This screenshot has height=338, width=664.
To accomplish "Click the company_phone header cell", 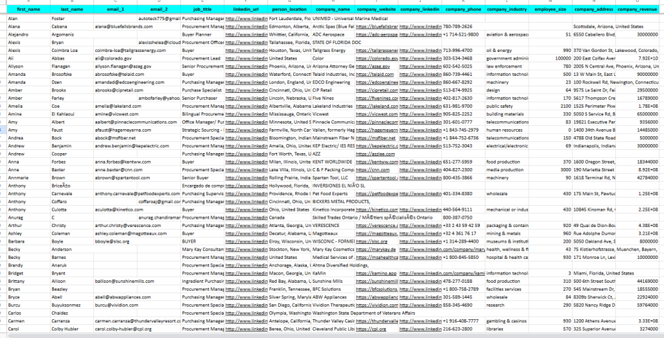I will click(x=464, y=9).
